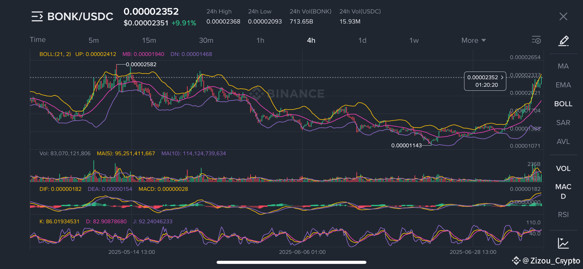Image resolution: width=583 pixels, height=269 pixels.
Task: Enable the SAR indicator
Action: tap(563, 123)
